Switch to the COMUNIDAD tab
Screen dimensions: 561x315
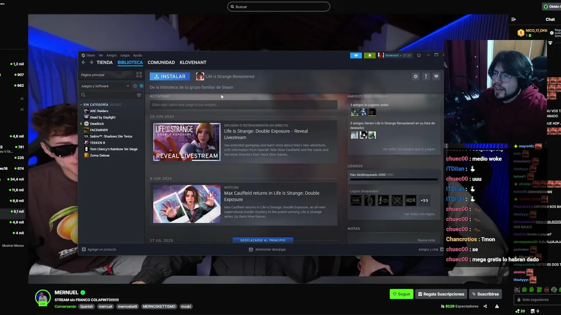tap(161, 63)
